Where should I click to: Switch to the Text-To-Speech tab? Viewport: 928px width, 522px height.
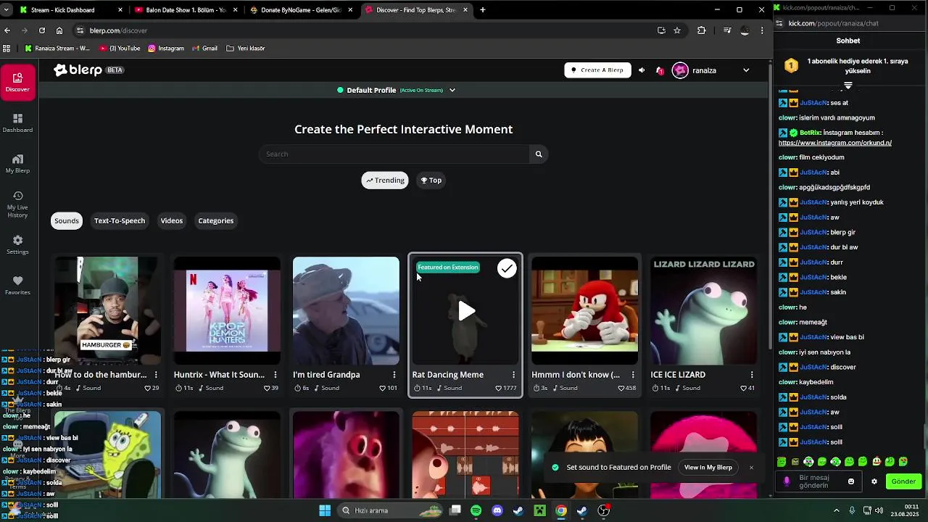(120, 220)
